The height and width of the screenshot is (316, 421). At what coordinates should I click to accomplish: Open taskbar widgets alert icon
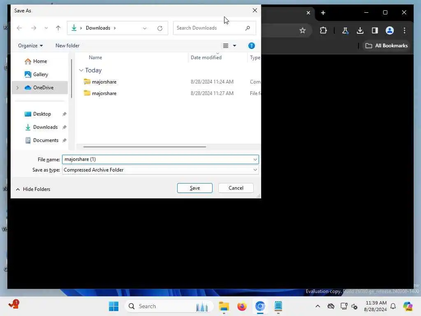click(x=14, y=304)
